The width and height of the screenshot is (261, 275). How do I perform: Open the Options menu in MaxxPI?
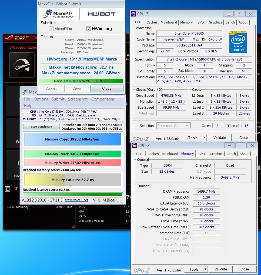pos(41,99)
